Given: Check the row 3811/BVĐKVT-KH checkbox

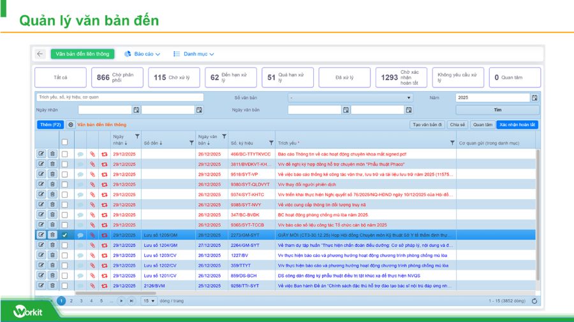Looking at the screenshot, I should click(65, 164).
